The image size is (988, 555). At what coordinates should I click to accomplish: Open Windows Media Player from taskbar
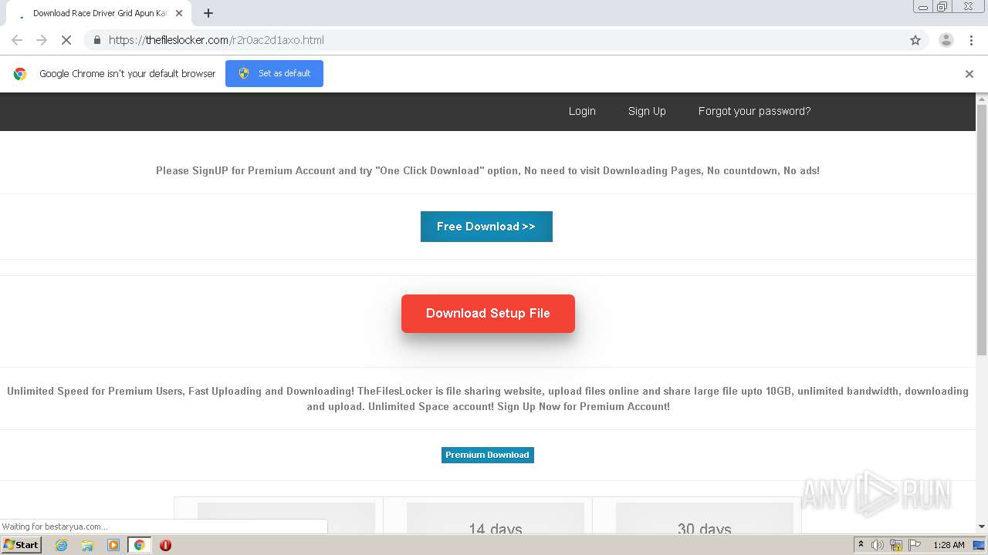(113, 545)
